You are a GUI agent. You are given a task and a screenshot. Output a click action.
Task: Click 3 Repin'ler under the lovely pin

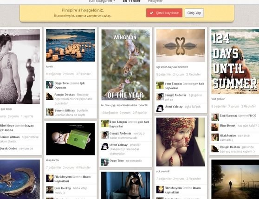83,74
